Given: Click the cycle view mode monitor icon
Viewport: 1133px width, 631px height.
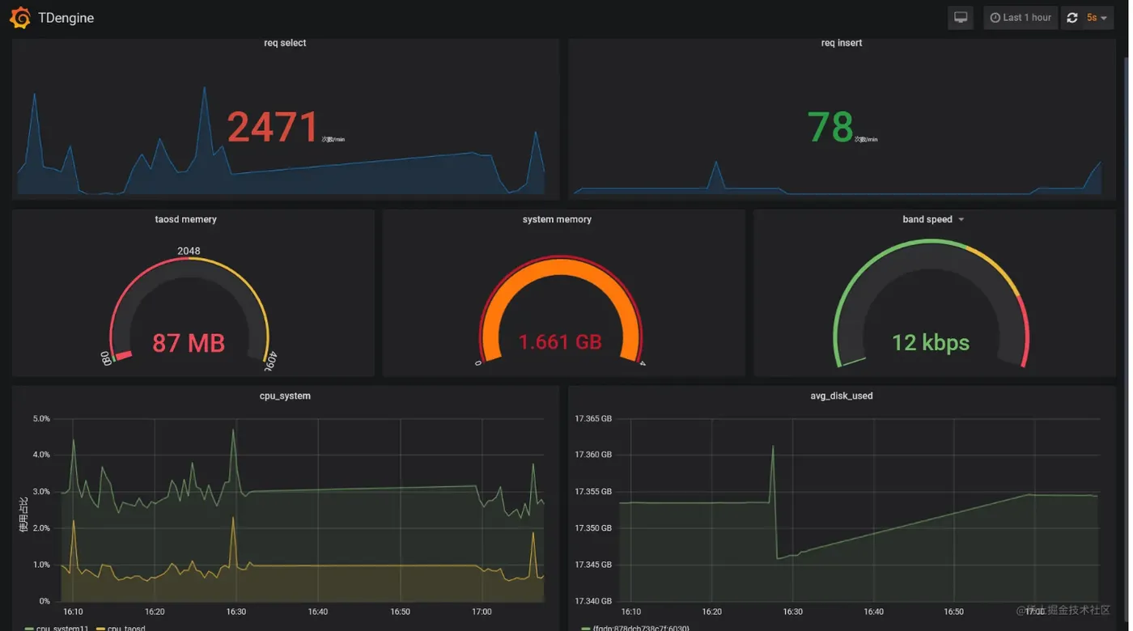Looking at the screenshot, I should click(x=961, y=18).
